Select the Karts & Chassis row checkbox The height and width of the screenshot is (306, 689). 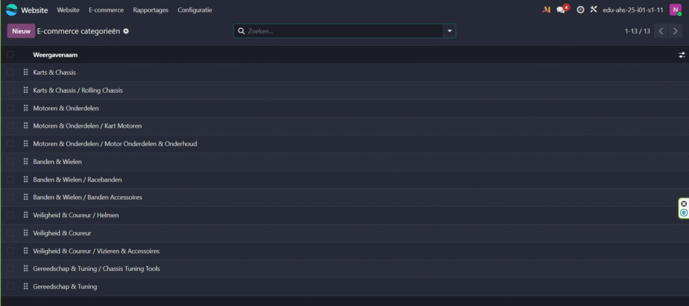tap(10, 72)
